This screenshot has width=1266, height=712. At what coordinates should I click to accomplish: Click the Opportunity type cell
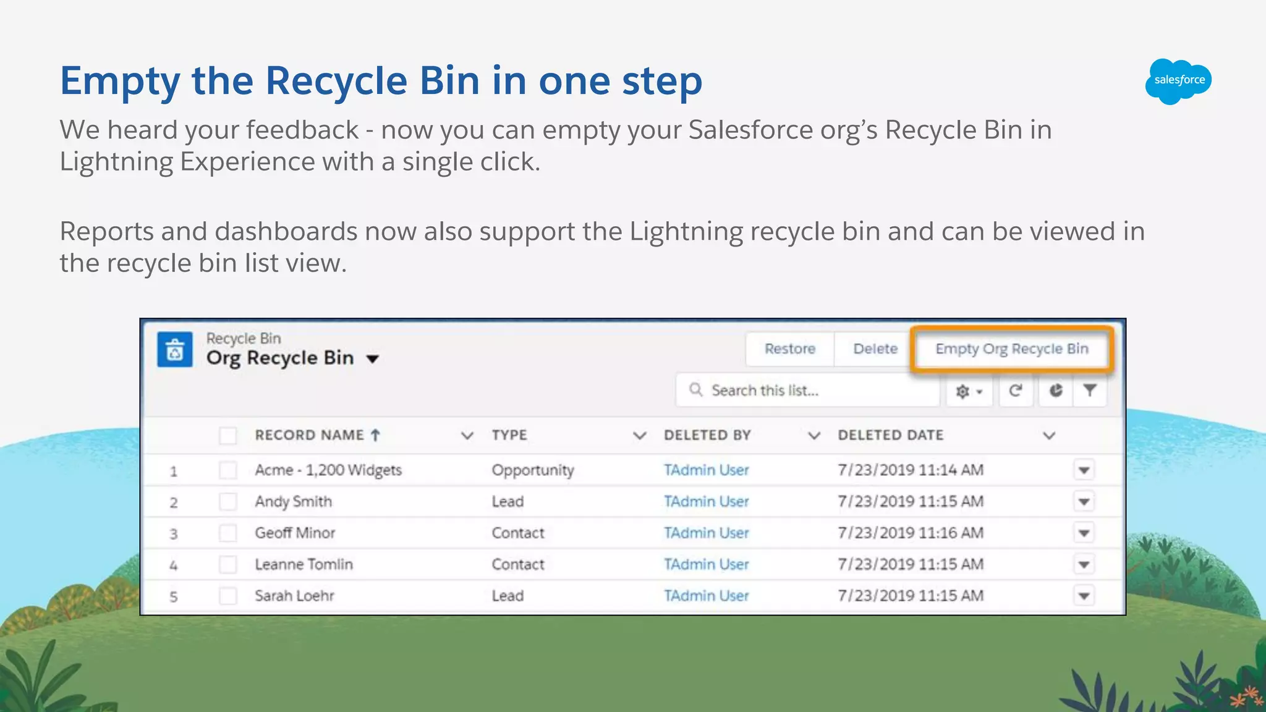533,471
